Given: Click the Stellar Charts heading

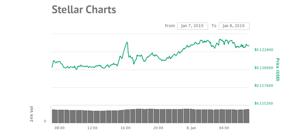Looking at the screenshot, I should pyautogui.click(x=84, y=10).
